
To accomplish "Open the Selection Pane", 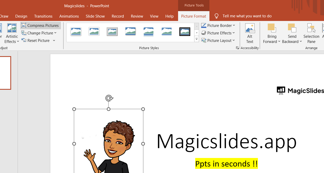I will [x=311, y=33].
